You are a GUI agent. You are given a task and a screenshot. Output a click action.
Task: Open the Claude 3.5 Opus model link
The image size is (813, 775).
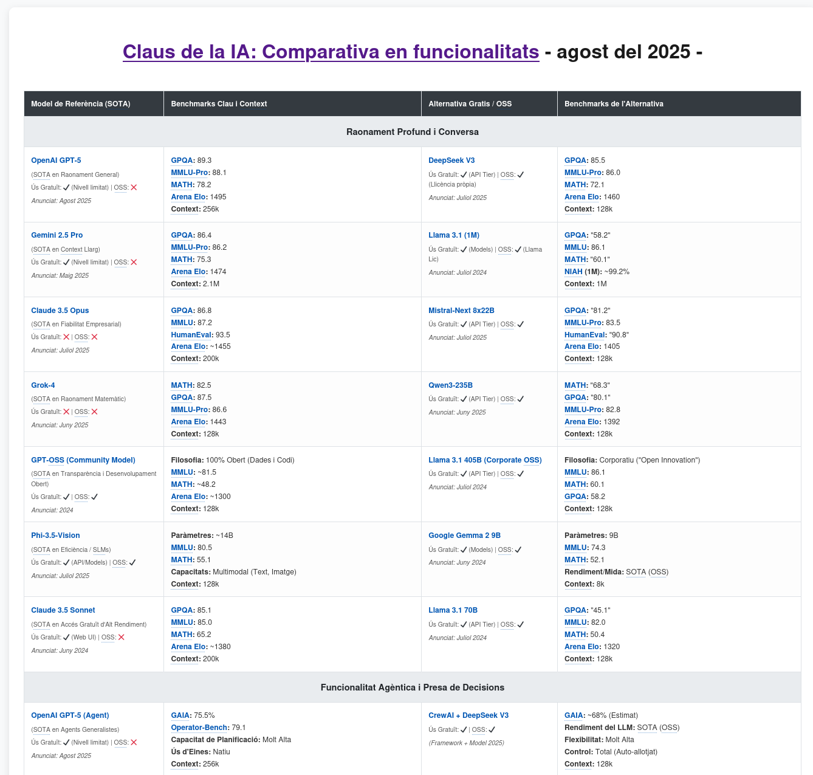60,311
